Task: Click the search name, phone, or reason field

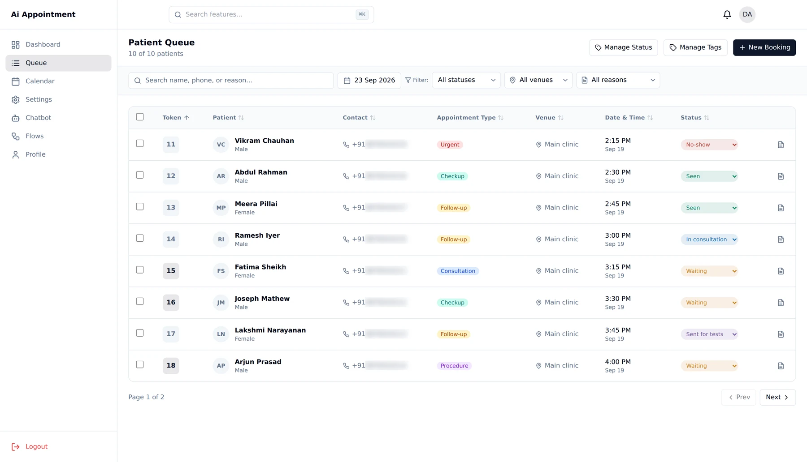Action: pos(231,81)
